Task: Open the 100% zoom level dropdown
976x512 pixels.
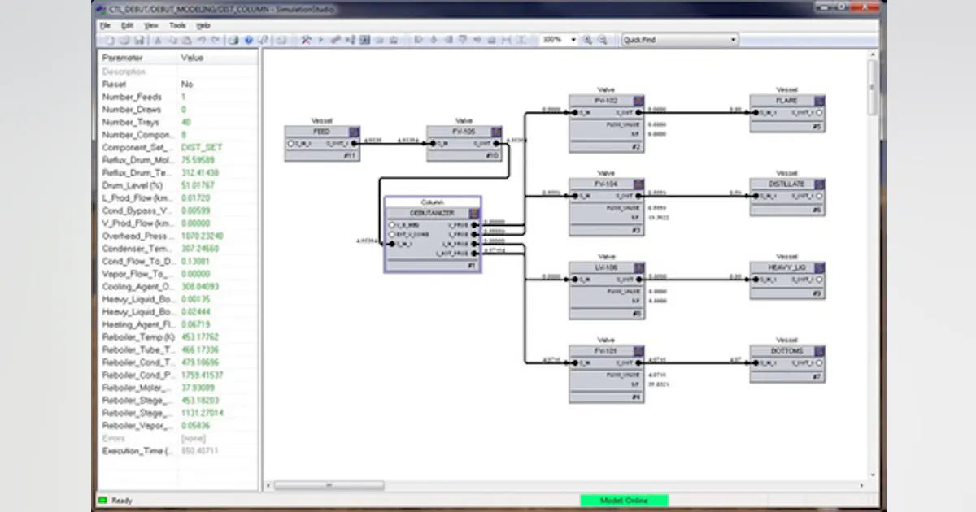Action: [573, 40]
